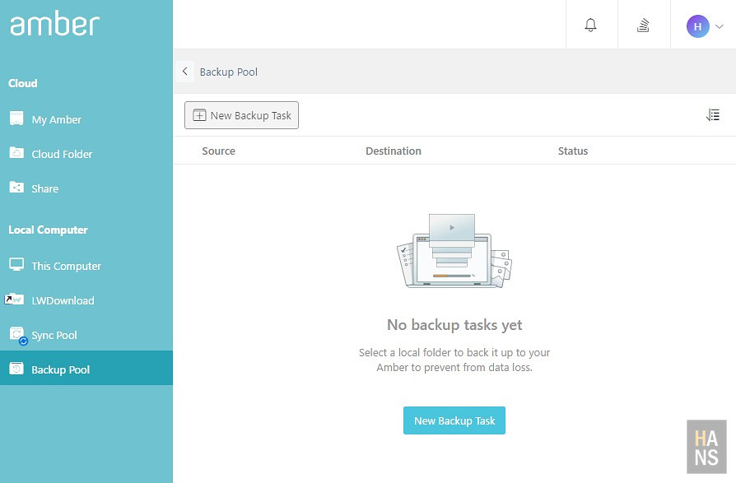Click the This Computer monitor icon

[16, 264]
